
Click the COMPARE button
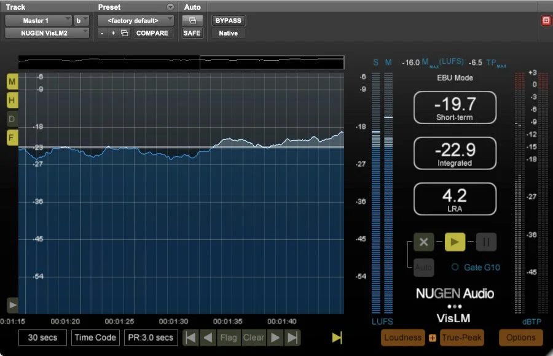152,33
